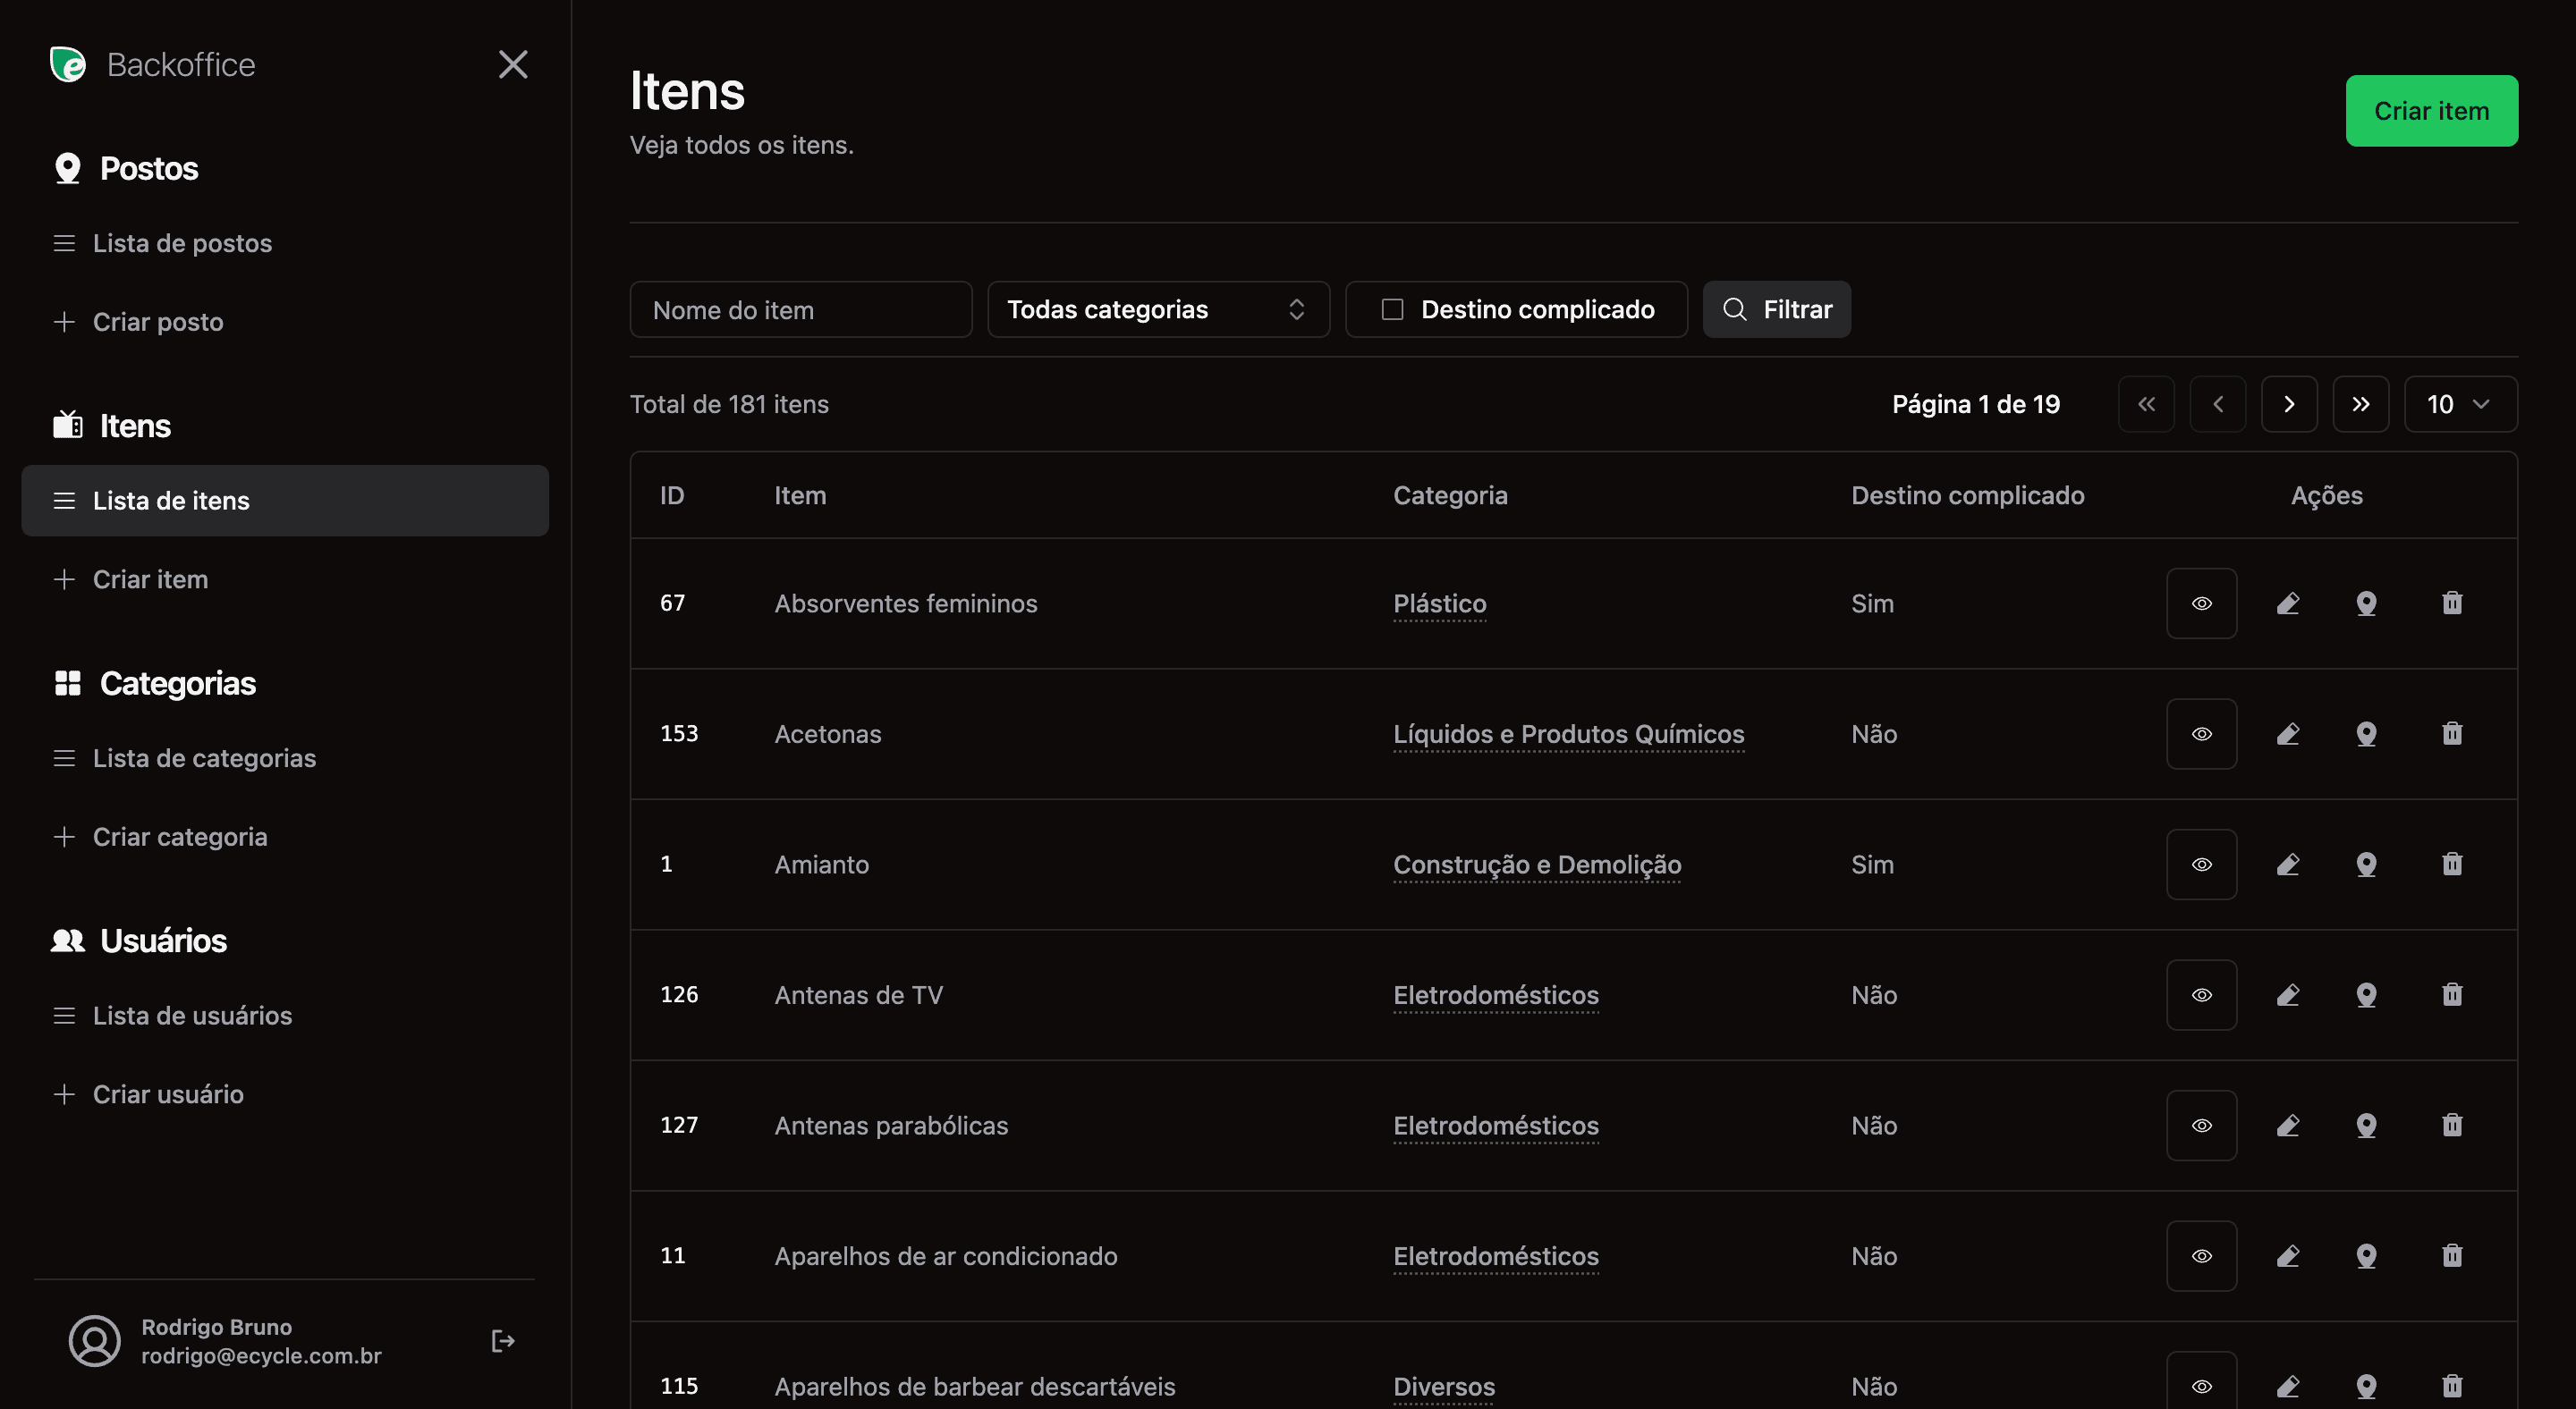This screenshot has width=2576, height=1409.
Task: Open the Todas categorias dropdown
Action: (1158, 309)
